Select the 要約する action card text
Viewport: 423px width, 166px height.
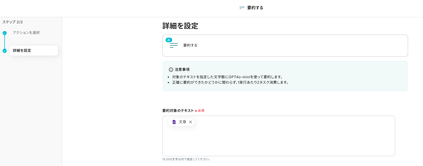(190, 45)
